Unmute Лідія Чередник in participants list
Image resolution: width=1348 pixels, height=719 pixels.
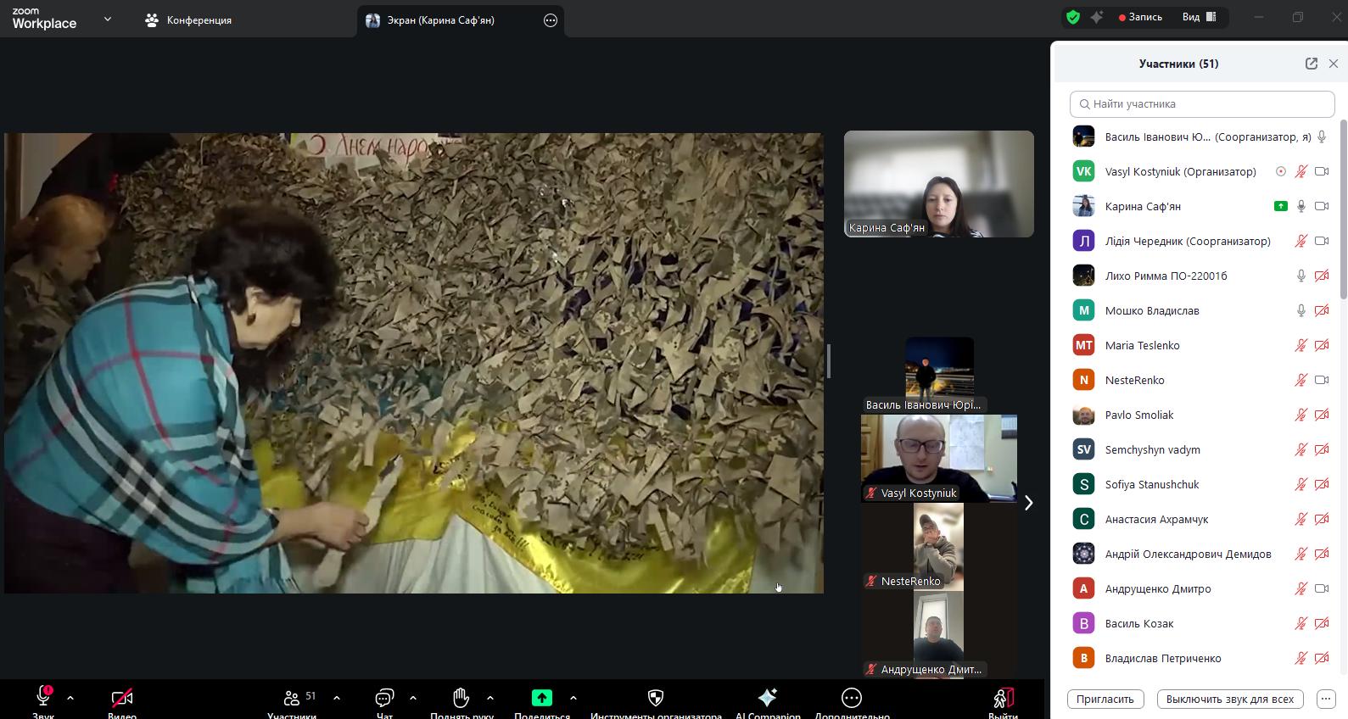pos(1300,241)
